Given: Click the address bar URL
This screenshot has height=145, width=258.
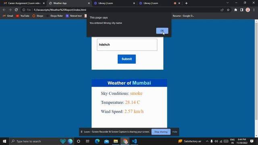Looking at the screenshot, I should tap(60, 10).
